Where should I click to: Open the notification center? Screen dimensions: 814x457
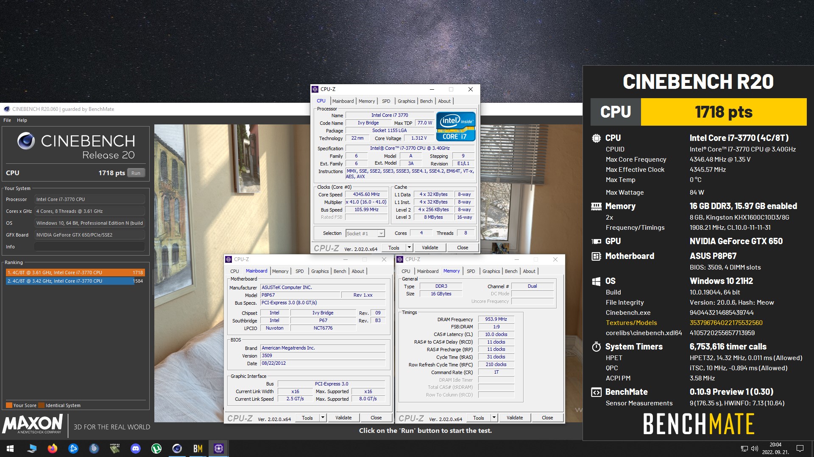point(800,449)
